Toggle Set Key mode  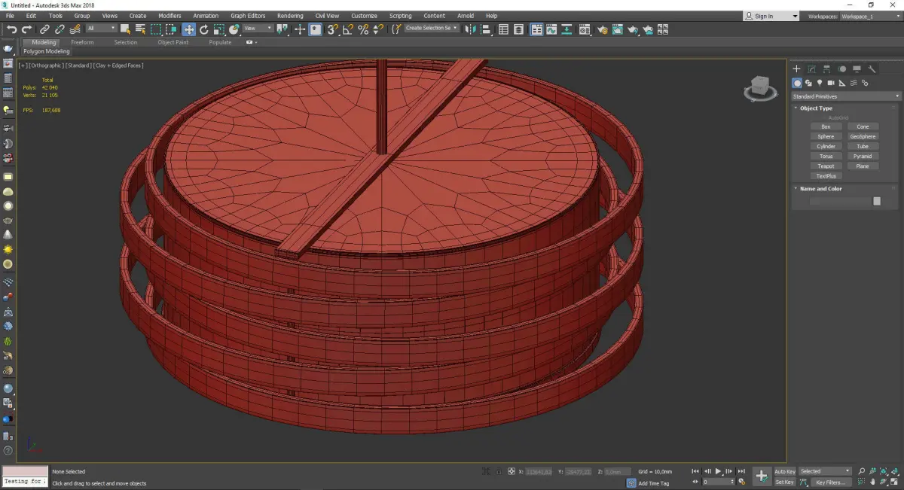tap(784, 482)
